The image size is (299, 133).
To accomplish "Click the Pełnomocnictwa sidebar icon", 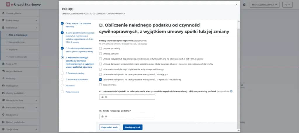I will point(3,107).
